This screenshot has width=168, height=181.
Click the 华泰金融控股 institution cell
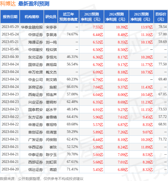click(x=32, y=27)
